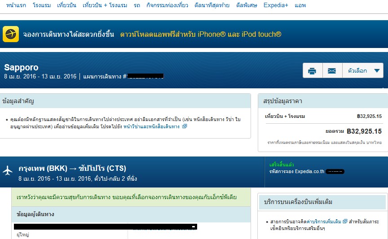Open the ตัวเลือก options dropdown
Viewport: 388px width, 239px height.
(363, 71)
